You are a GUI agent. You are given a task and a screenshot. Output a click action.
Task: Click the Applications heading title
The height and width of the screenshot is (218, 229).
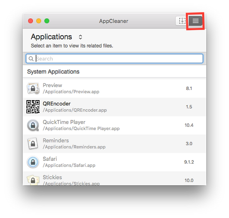click(x=51, y=37)
